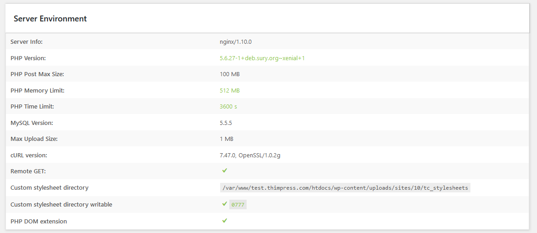Select the cURL version 7.47.0 OpenSSL value

pyautogui.click(x=250, y=155)
